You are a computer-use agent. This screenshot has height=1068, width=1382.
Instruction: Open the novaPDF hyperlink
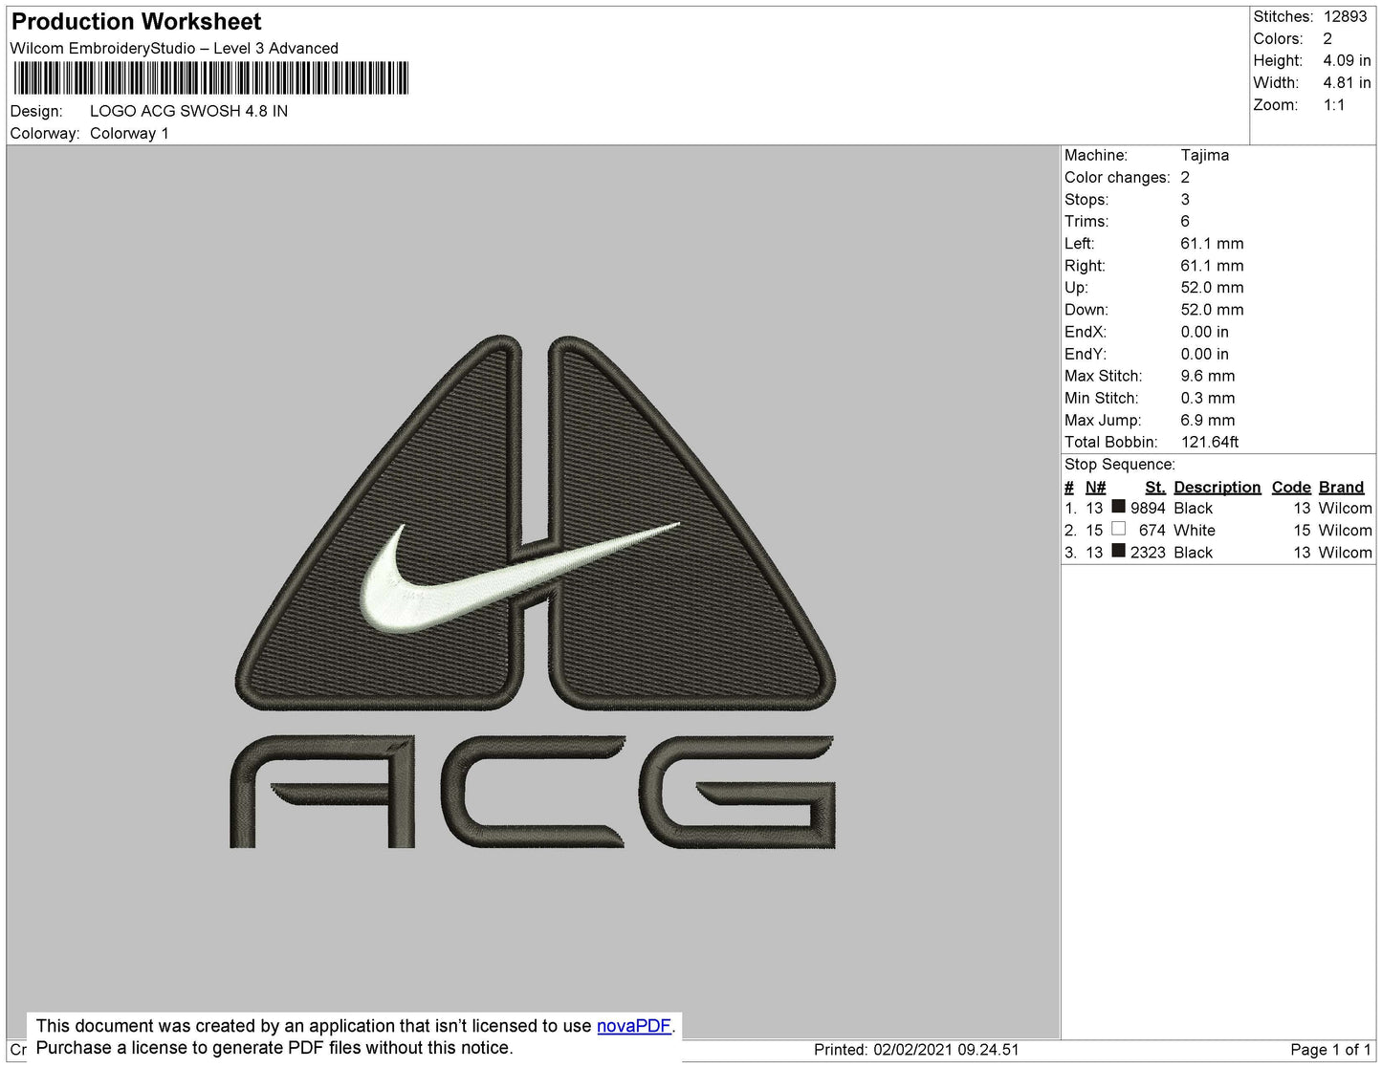coord(634,1026)
